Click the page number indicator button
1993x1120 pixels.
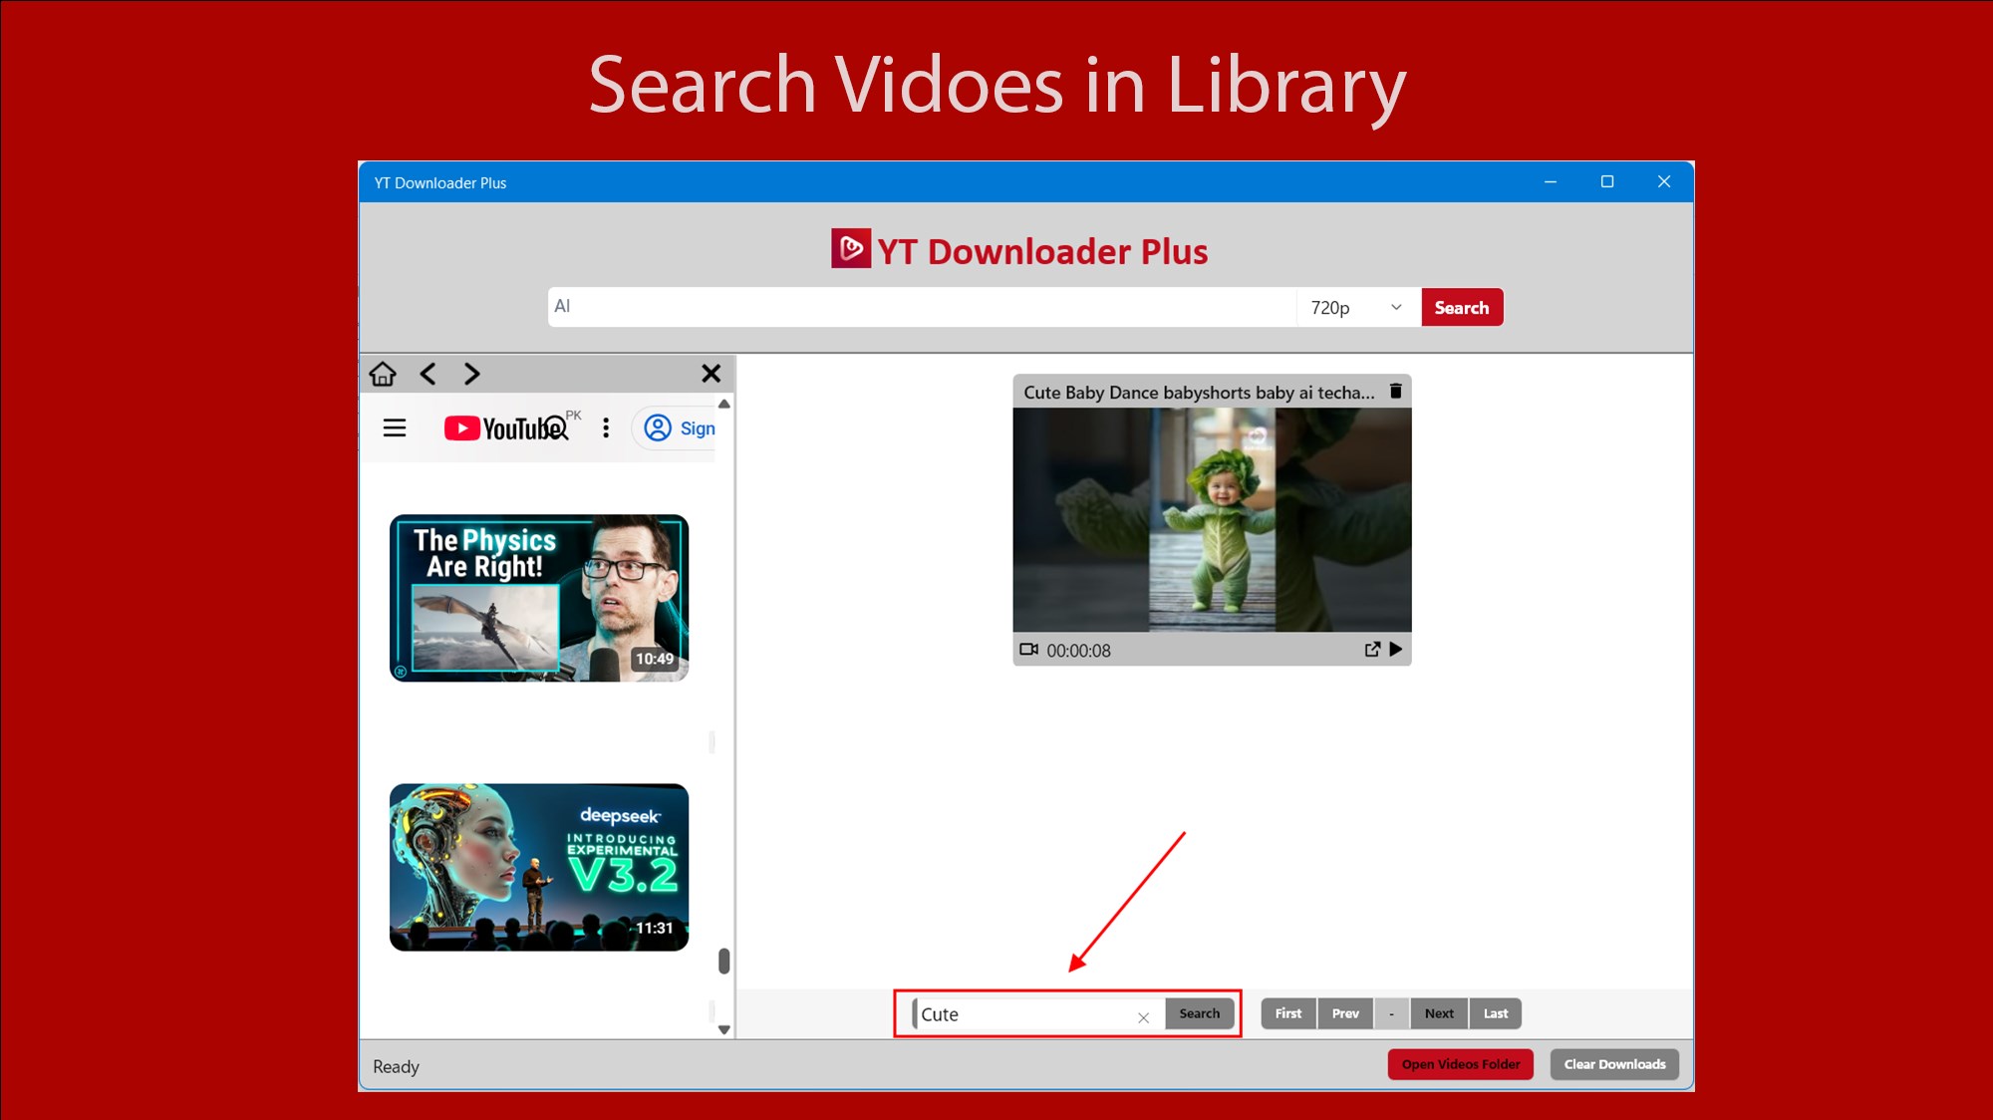[1392, 1013]
